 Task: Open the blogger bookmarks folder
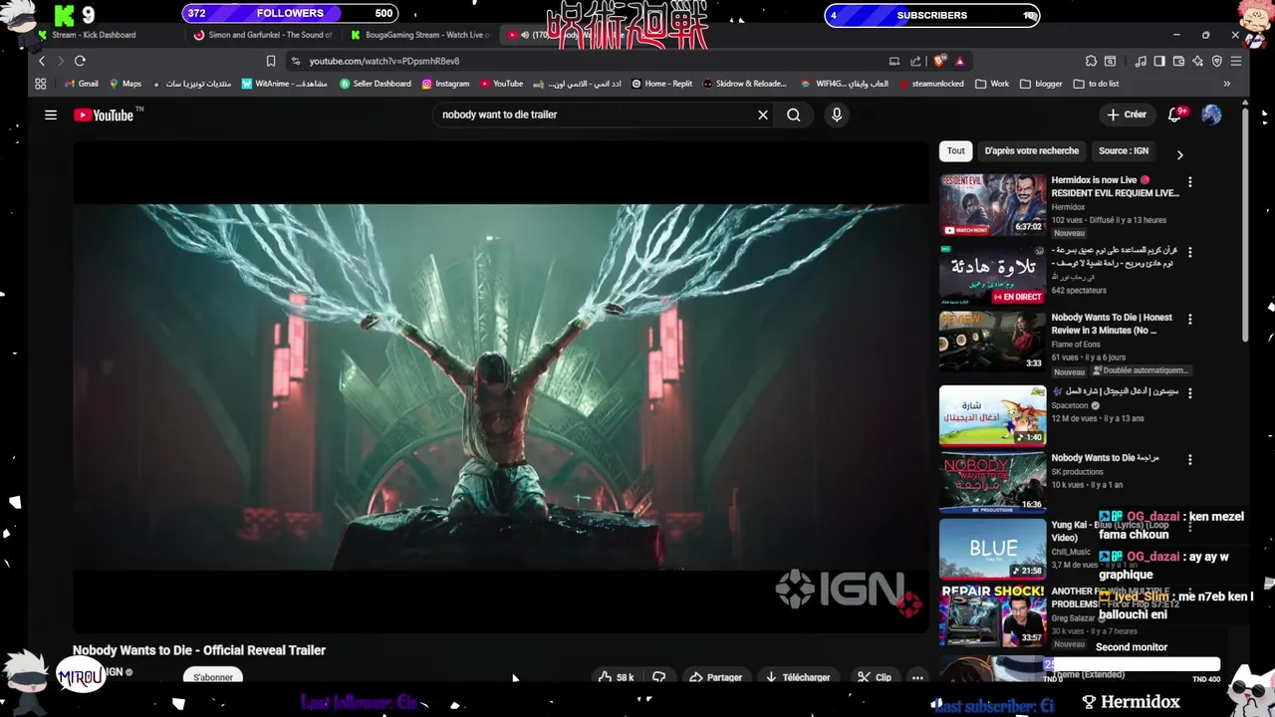[1042, 84]
